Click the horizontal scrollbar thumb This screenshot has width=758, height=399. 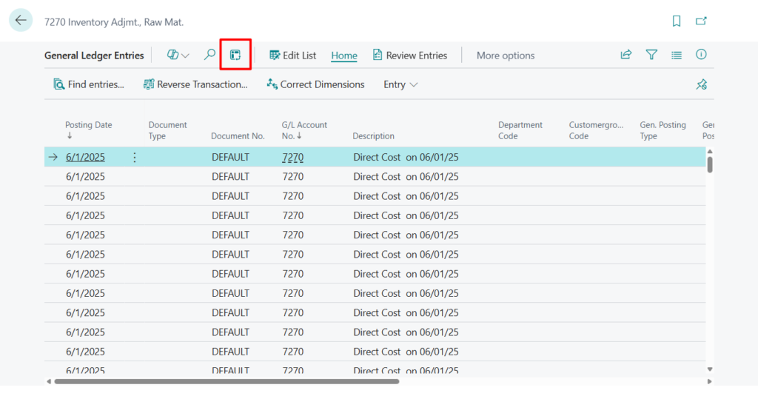click(226, 381)
